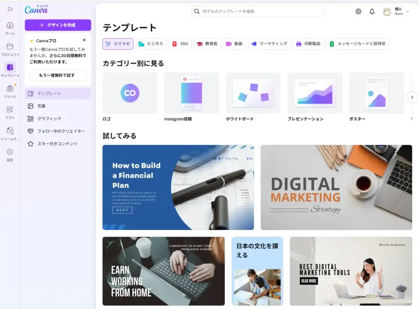Dismiss the Canvaプロ promotion box
The image size is (419, 309).
click(84, 40)
